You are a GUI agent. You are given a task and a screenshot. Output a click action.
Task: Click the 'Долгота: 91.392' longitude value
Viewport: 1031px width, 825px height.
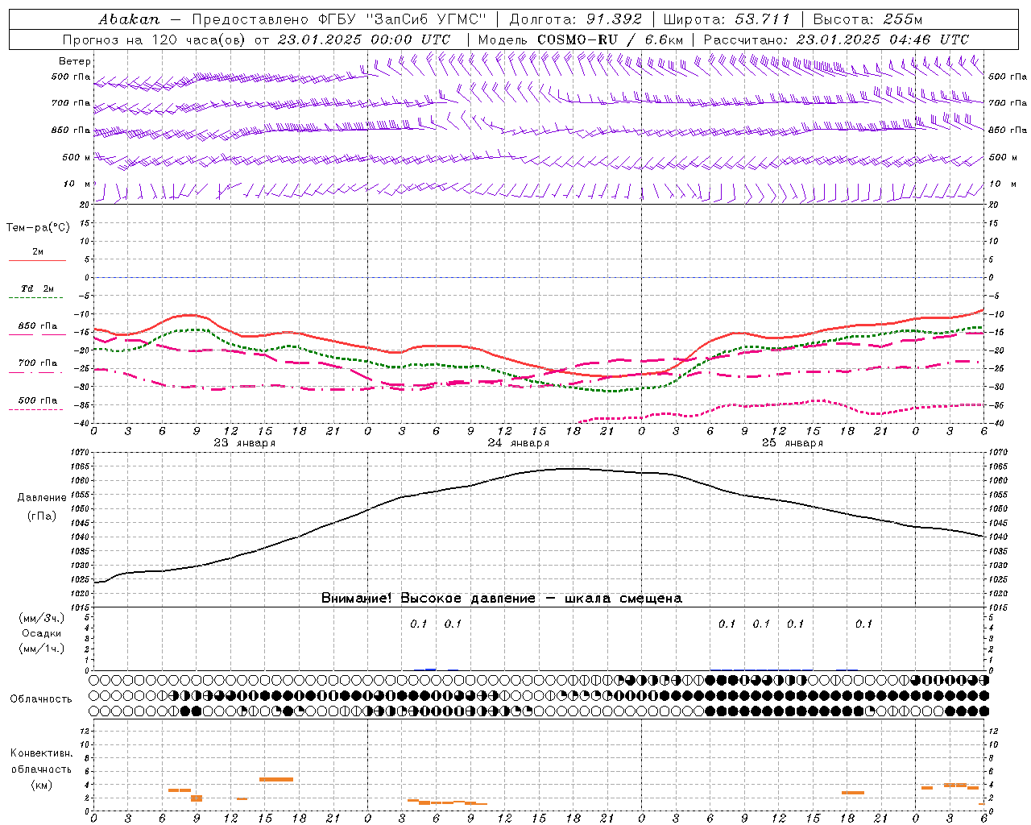(x=576, y=19)
